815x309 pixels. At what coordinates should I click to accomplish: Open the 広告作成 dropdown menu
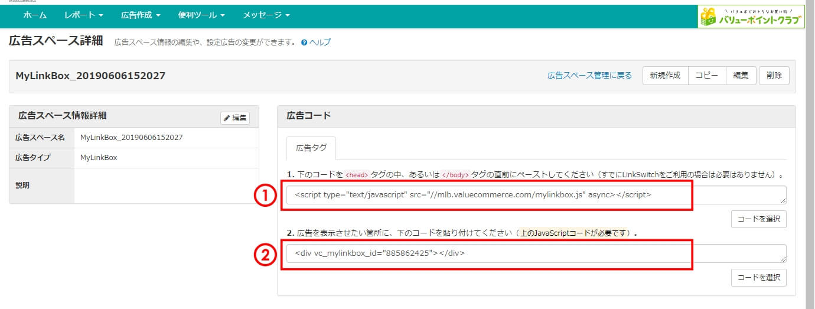(140, 15)
